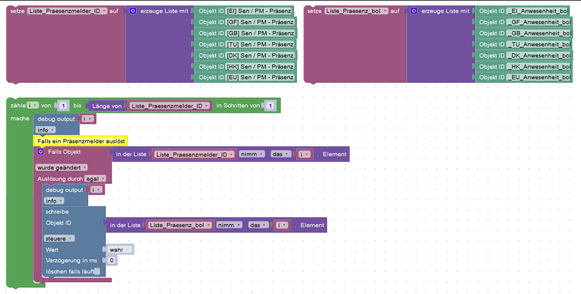The width and height of the screenshot is (581, 294).
Task: Open 'info' level dropdown under inner debug output
Action: click(x=54, y=201)
